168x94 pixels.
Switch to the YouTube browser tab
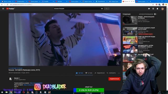click(61, 2)
